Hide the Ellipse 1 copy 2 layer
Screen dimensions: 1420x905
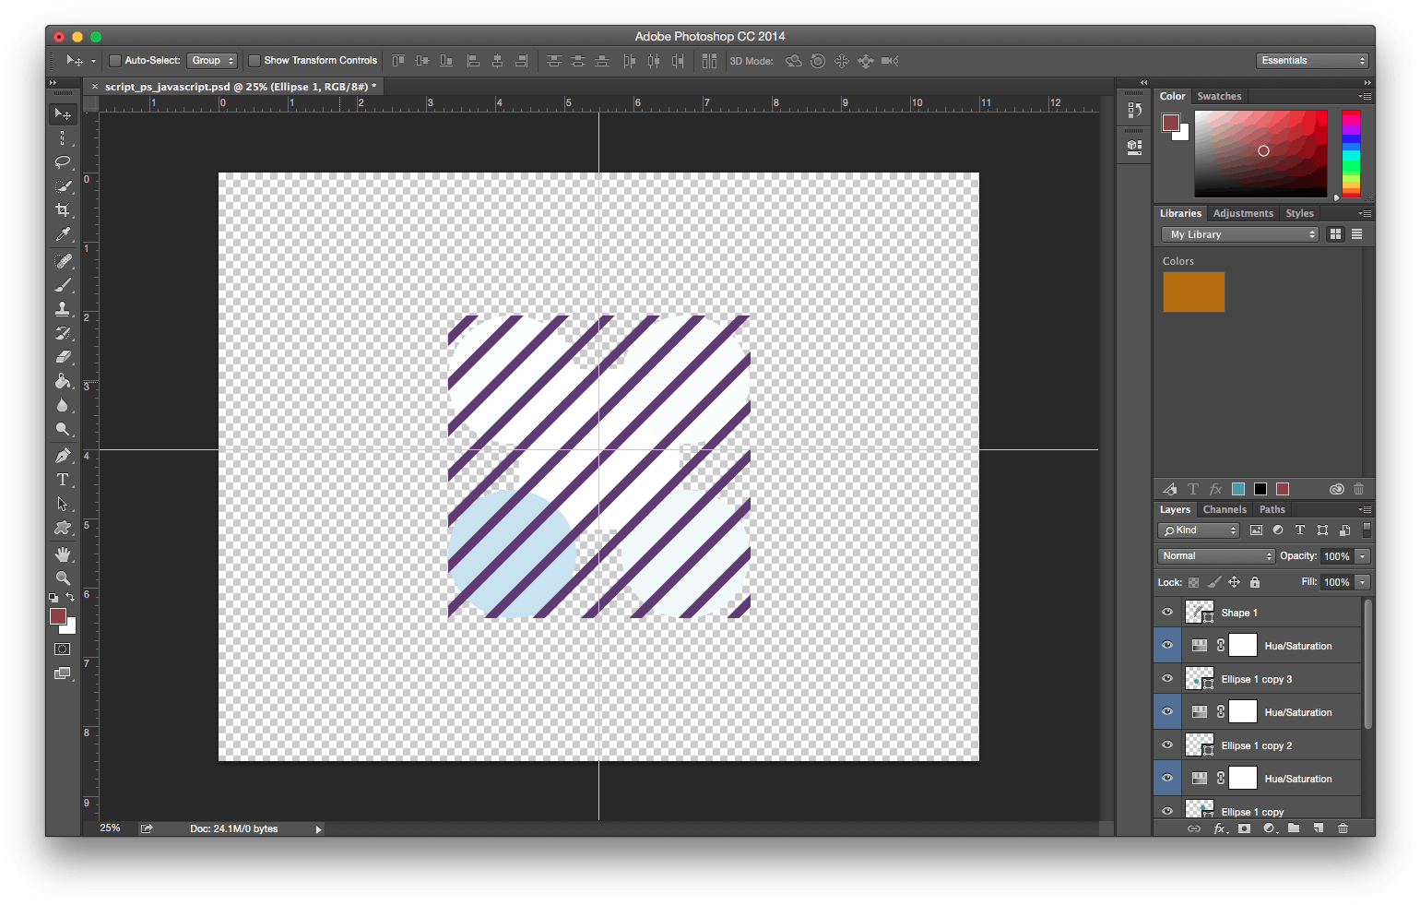pyautogui.click(x=1167, y=745)
